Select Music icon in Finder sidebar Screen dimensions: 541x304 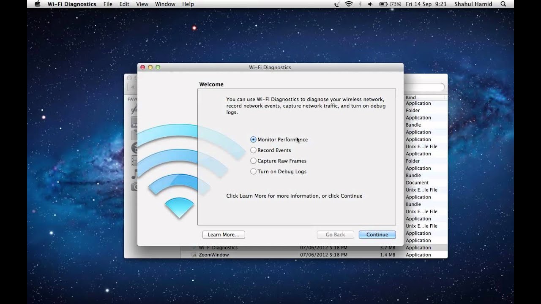click(134, 174)
